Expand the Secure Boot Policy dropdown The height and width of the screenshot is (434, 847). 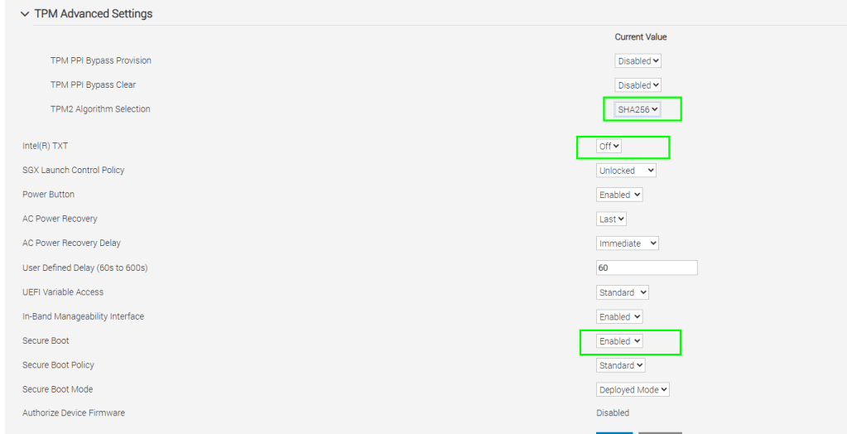(621, 365)
